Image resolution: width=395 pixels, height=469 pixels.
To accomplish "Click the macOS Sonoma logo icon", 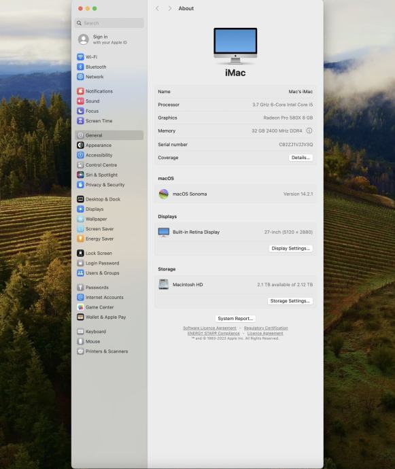I will pyautogui.click(x=164, y=194).
